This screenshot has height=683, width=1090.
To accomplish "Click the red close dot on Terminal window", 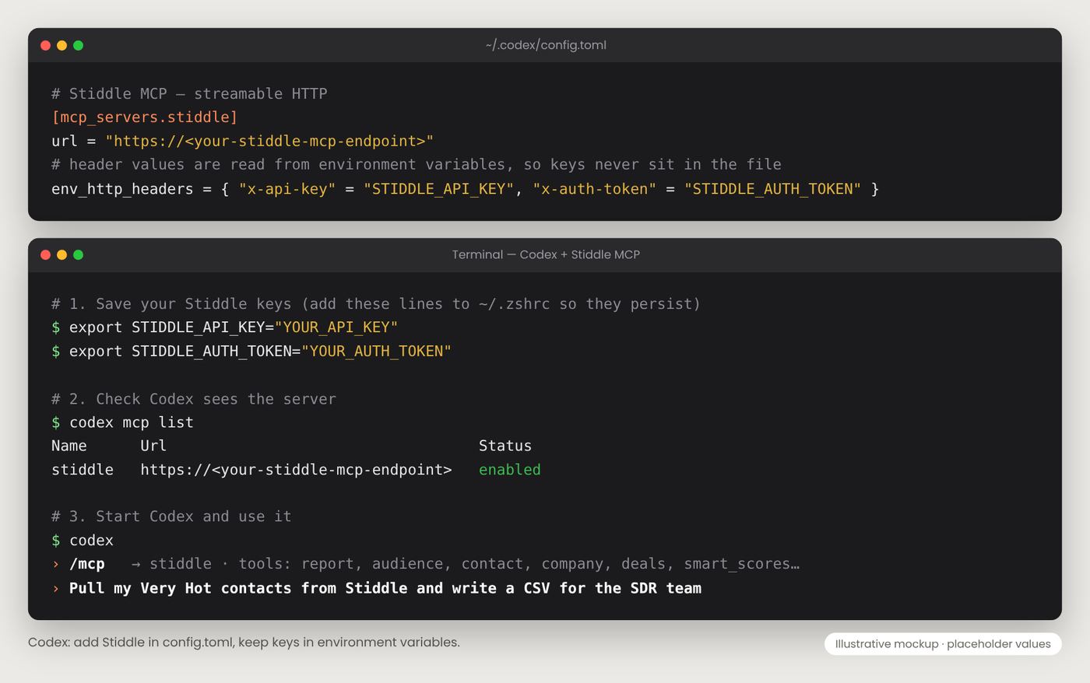I will click(45, 254).
